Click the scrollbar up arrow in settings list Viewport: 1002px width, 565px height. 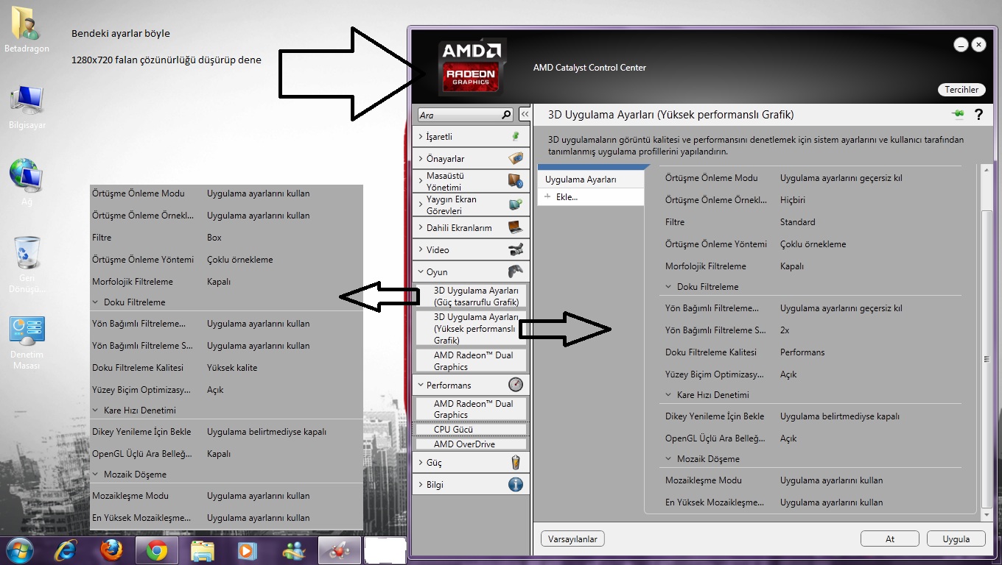click(987, 171)
